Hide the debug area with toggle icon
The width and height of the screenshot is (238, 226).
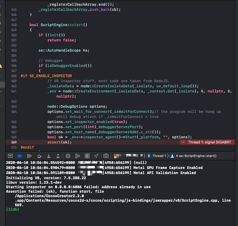10,156
